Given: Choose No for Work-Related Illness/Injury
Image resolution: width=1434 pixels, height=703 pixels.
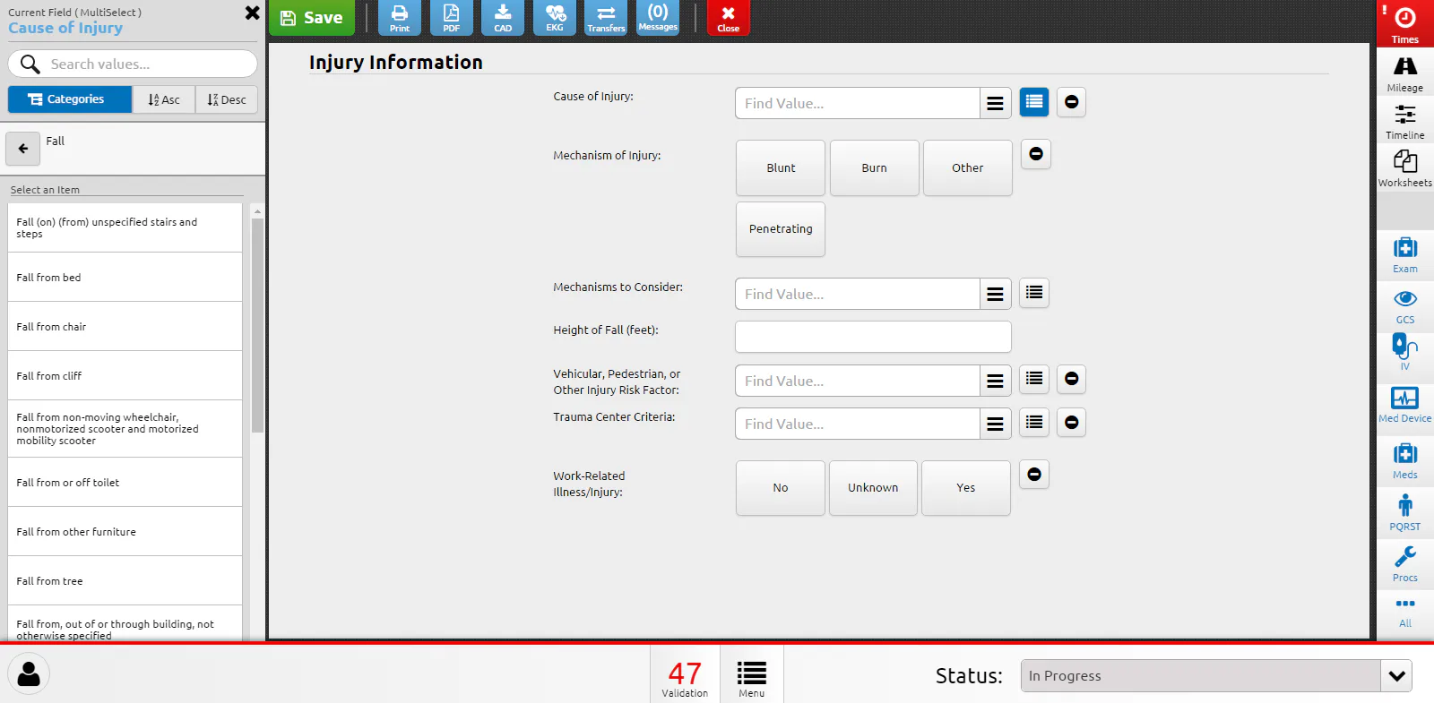Looking at the screenshot, I should pos(781,488).
